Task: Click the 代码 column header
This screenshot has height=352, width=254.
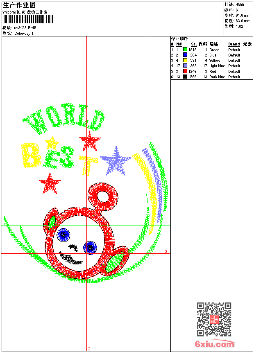Action: coord(203,44)
